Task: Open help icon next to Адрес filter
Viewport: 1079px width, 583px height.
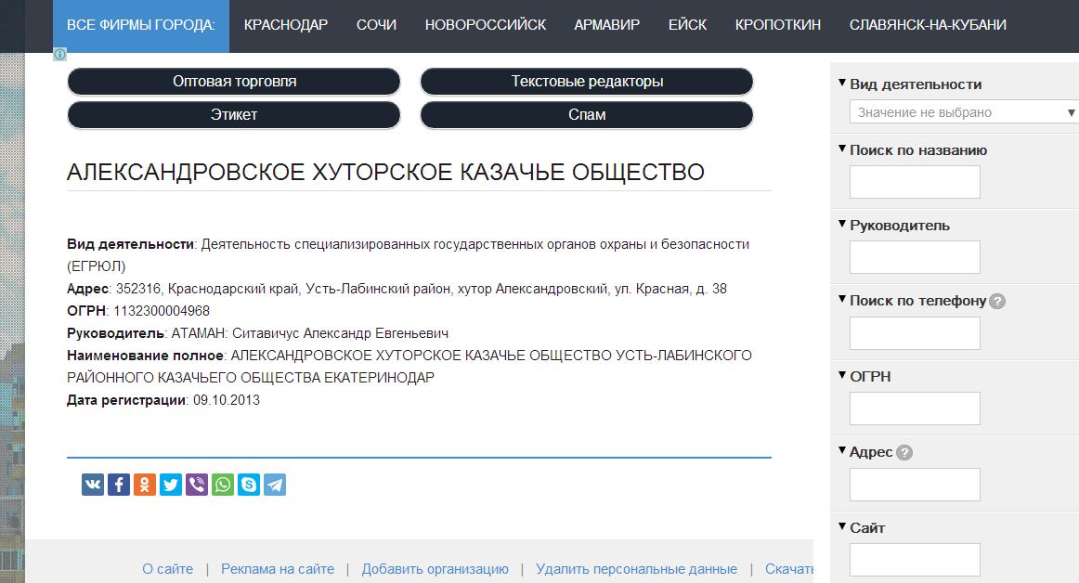Action: (x=905, y=452)
